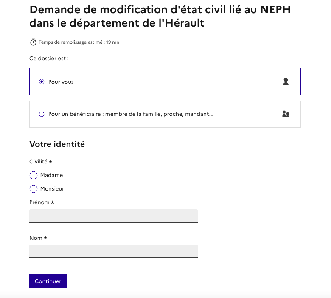Focus the Prénom text field
This screenshot has height=298, width=331.
(113, 216)
